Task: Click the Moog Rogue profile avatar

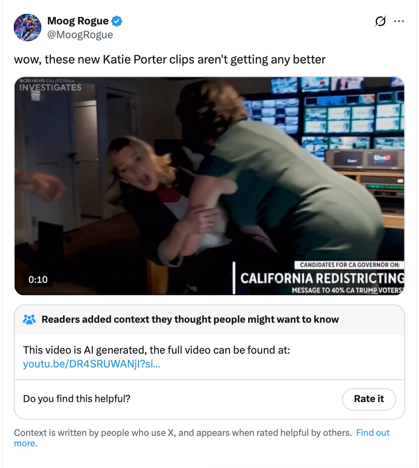Action: 27,27
